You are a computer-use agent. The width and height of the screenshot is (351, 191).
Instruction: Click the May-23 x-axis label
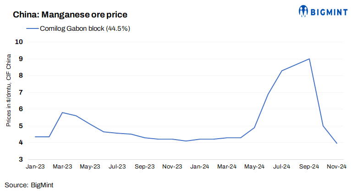click(90, 166)
